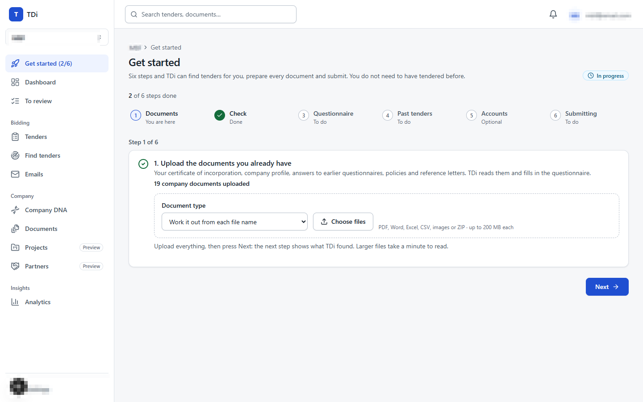Click the breadcrumb chevron separator
This screenshot has height=402, width=643.
(146, 47)
